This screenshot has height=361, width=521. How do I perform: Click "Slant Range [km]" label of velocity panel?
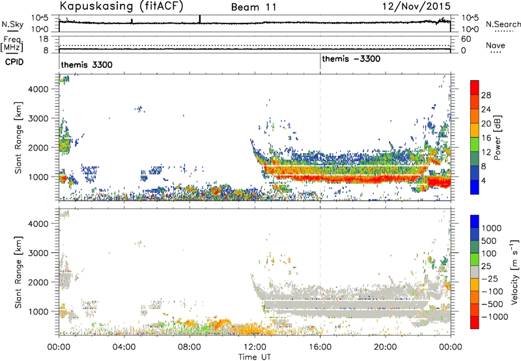click(18, 272)
